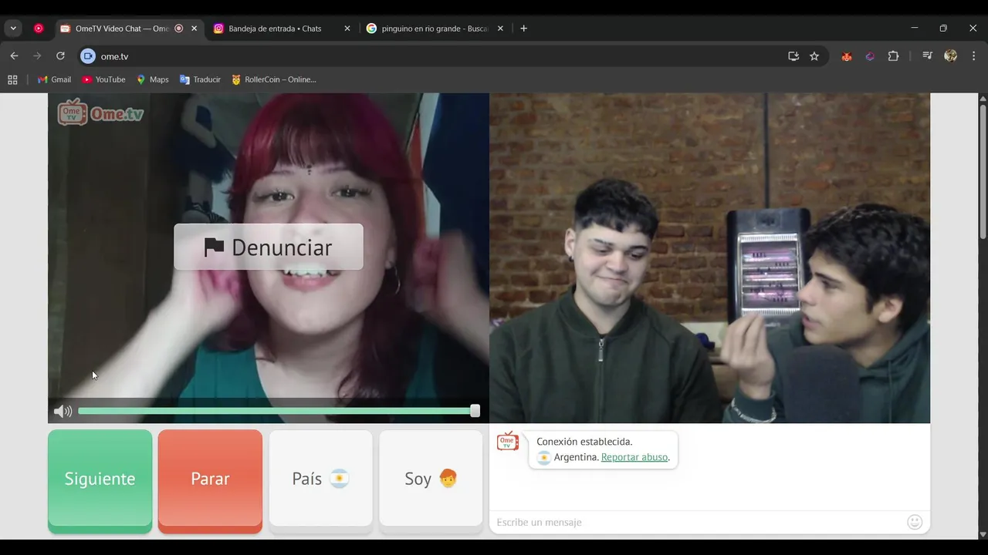The image size is (988, 555).
Task: Open a new browser tab
Action: tap(524, 29)
